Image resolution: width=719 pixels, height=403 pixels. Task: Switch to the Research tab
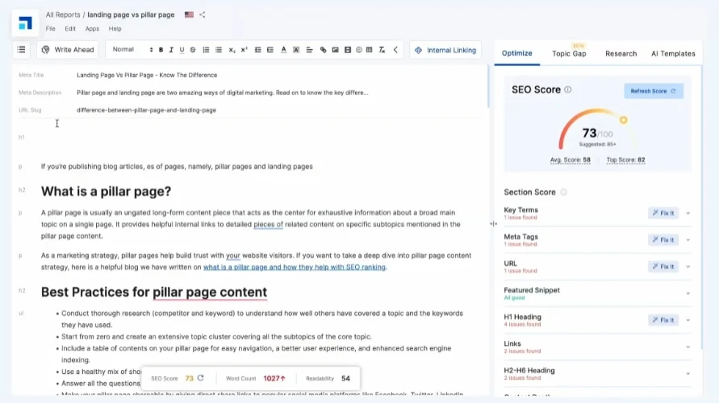[x=621, y=53]
